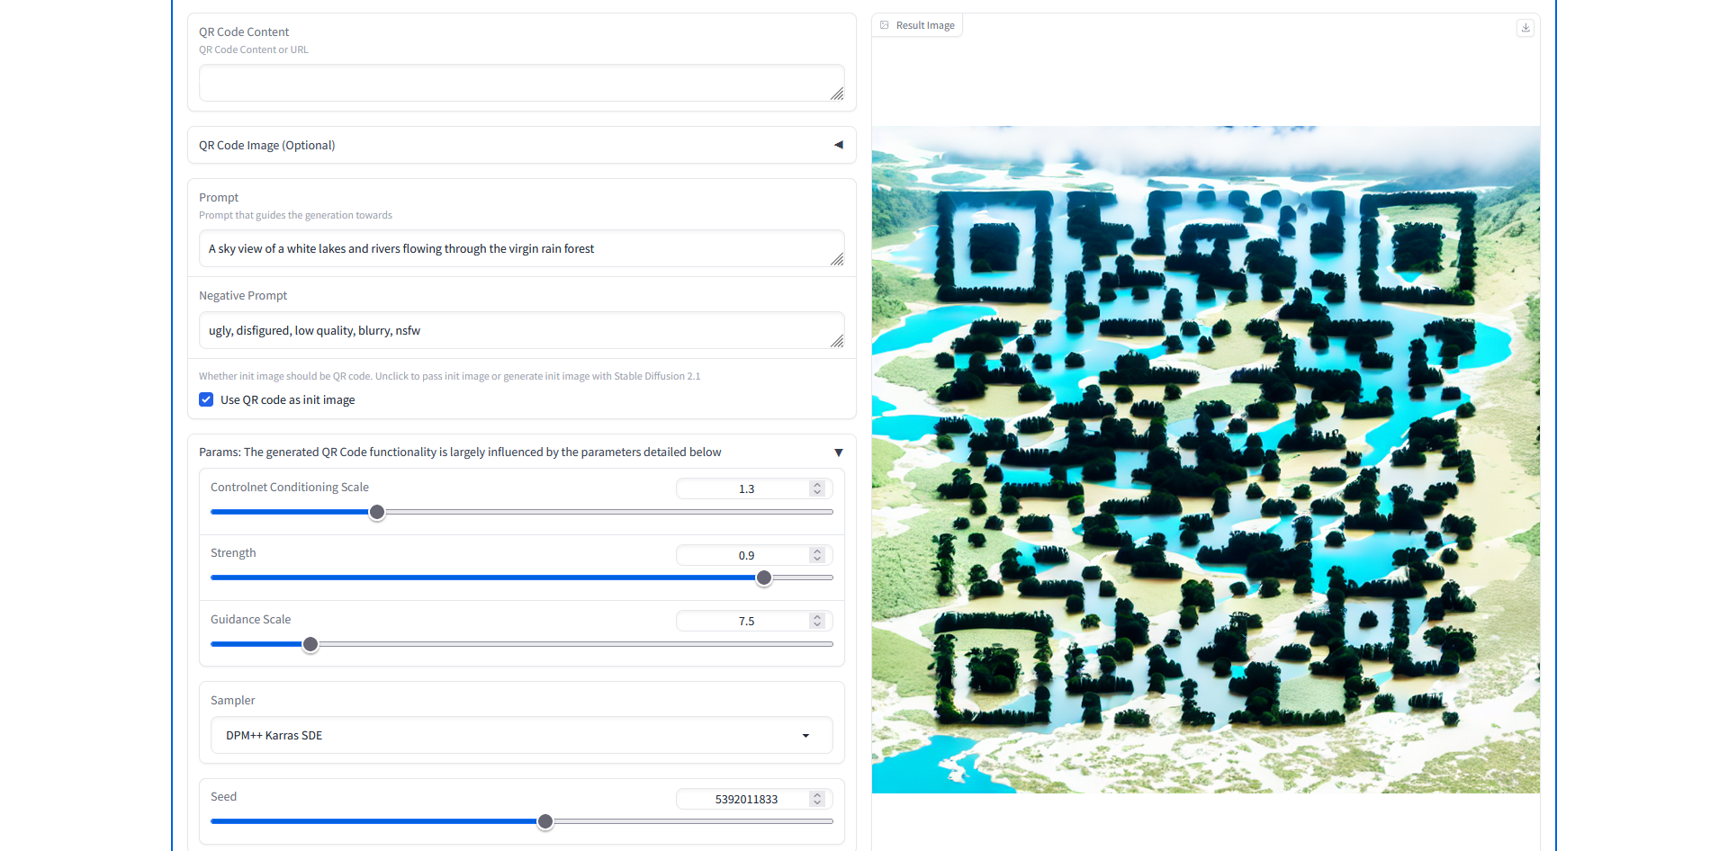Click the 'Prompt that guides the generation towards' text
Viewport: 1728px width, 851px height.
point(295,215)
